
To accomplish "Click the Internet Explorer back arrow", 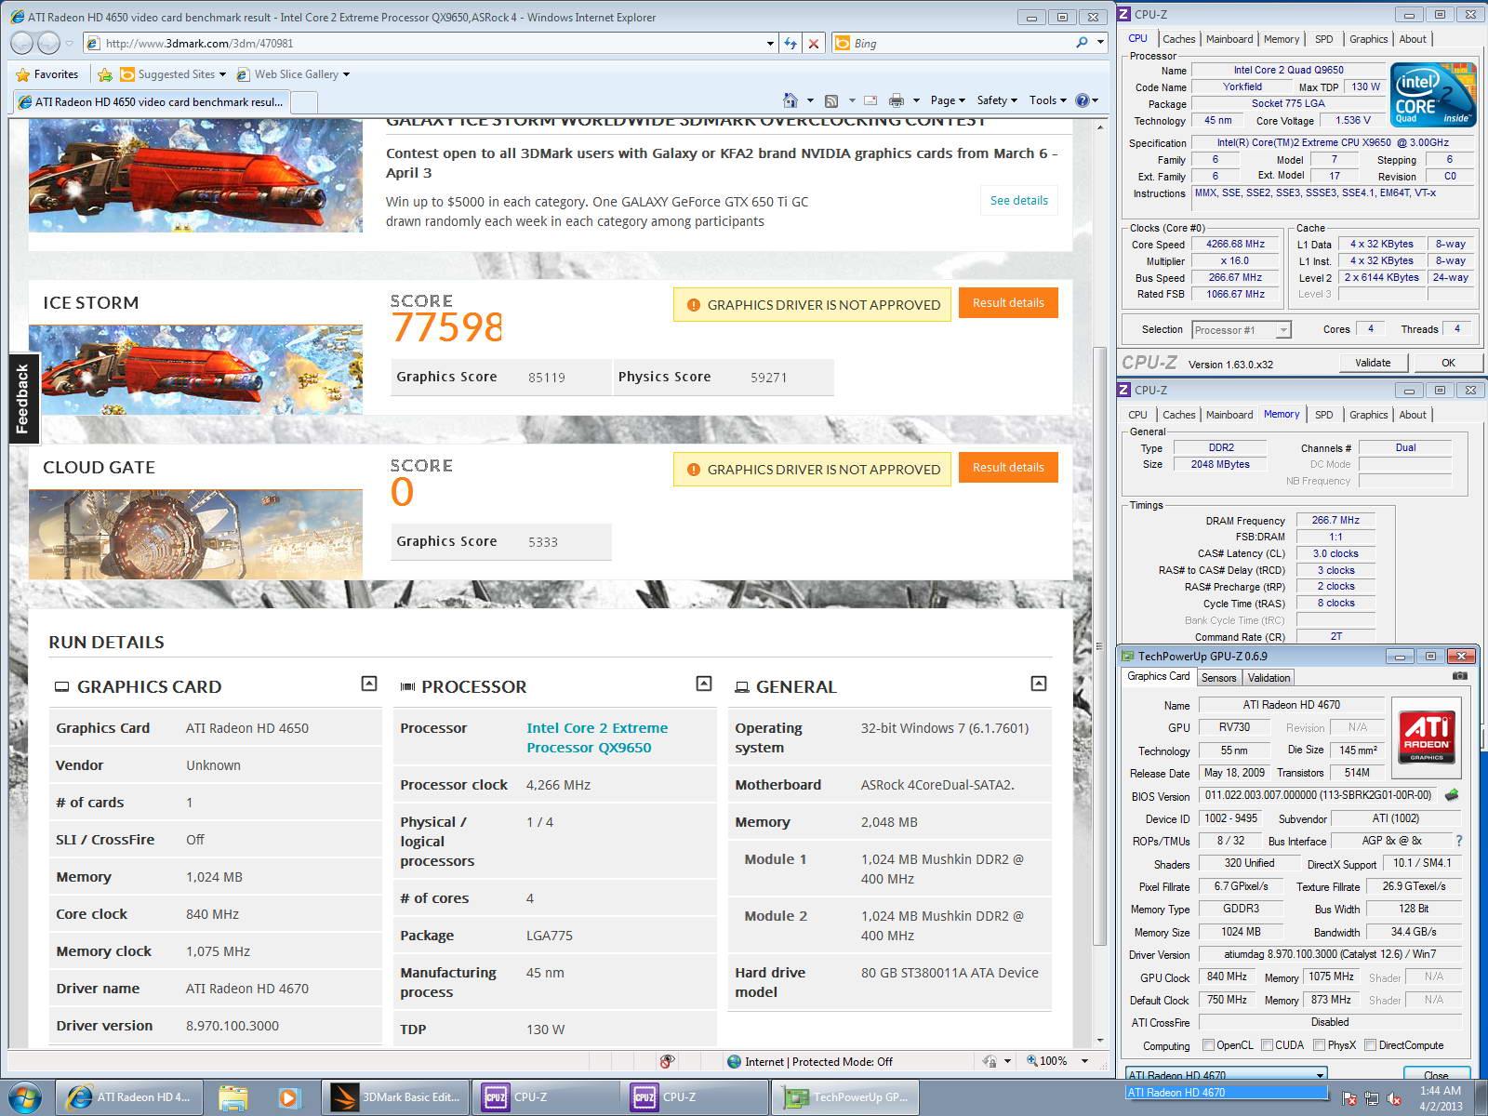I will point(22,43).
